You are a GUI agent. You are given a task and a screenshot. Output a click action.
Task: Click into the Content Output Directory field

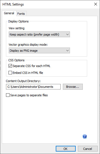pos(33,87)
